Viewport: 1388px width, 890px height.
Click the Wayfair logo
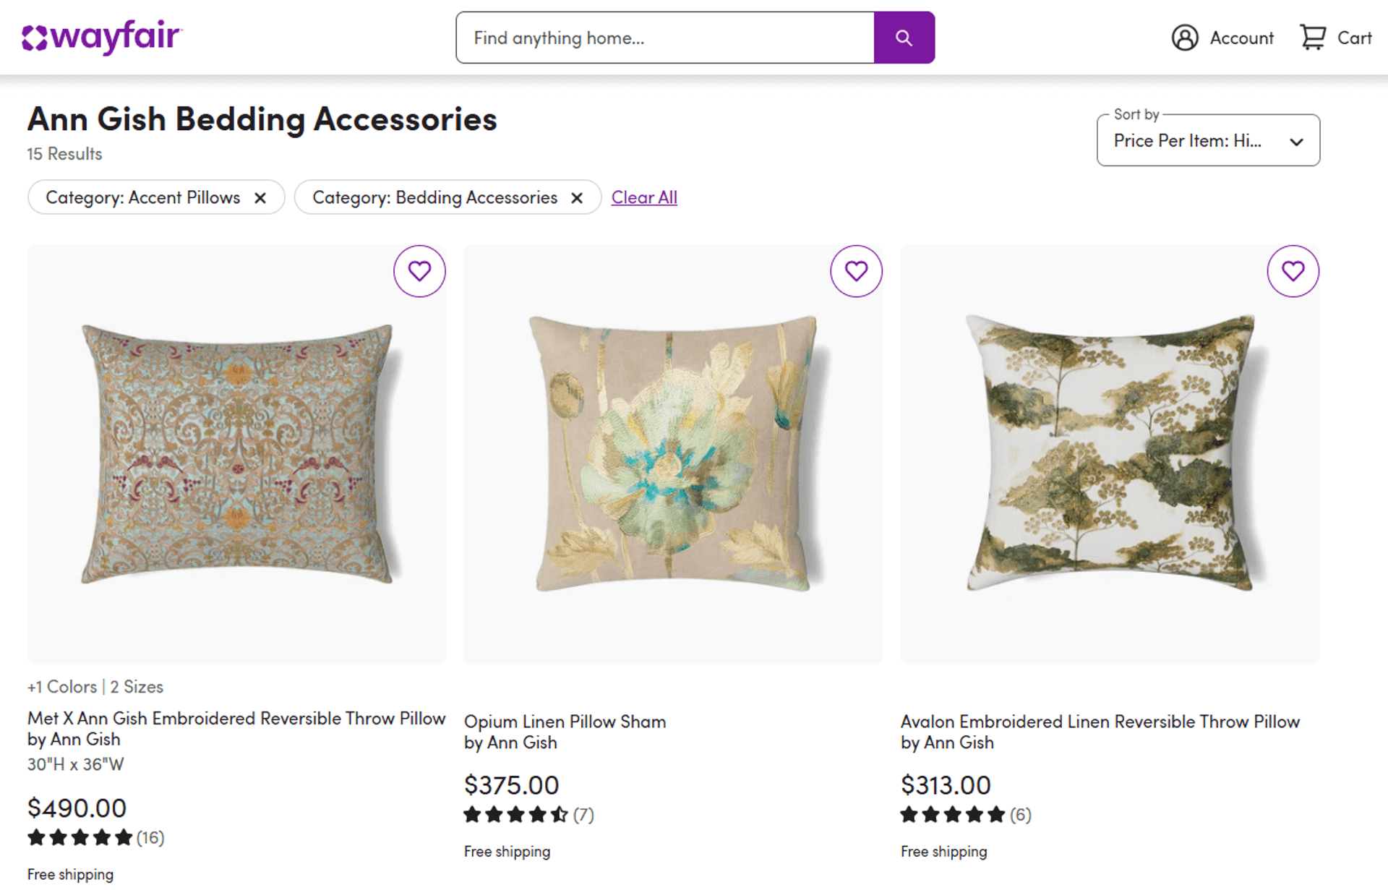[102, 37]
